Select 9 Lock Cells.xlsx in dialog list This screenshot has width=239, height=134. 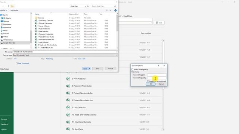43,42
